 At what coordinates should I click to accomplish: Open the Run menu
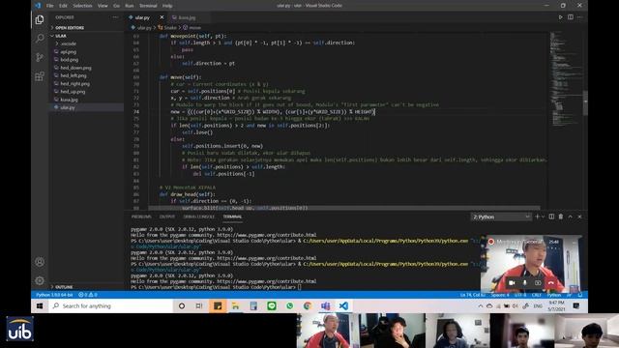point(129,6)
